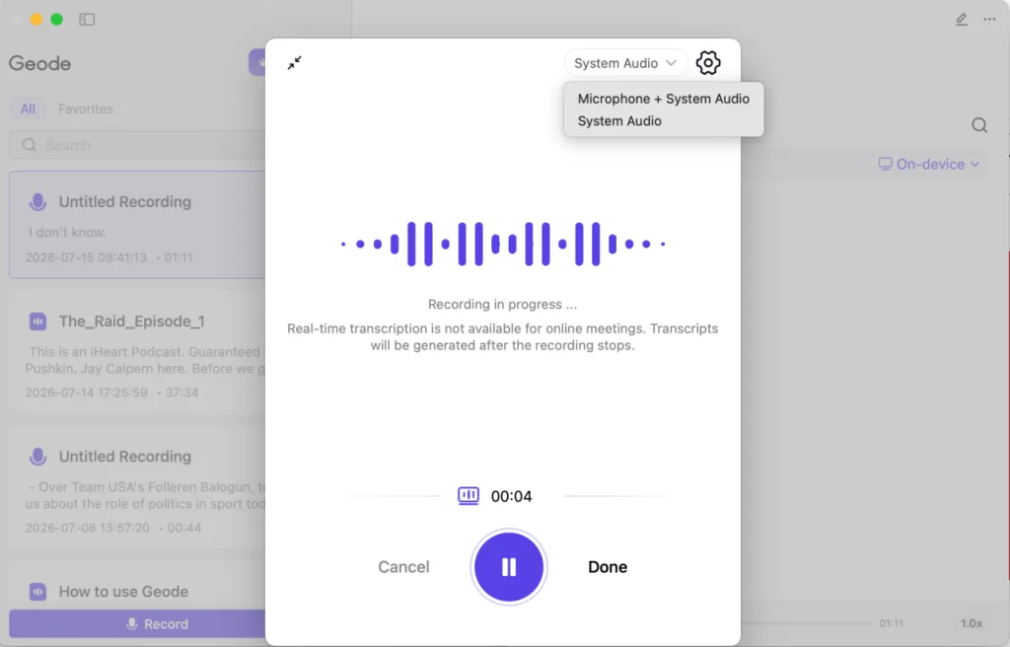Click audio file icon of The_Raid_Episode_1
This screenshot has width=1010, height=647.
(x=38, y=321)
